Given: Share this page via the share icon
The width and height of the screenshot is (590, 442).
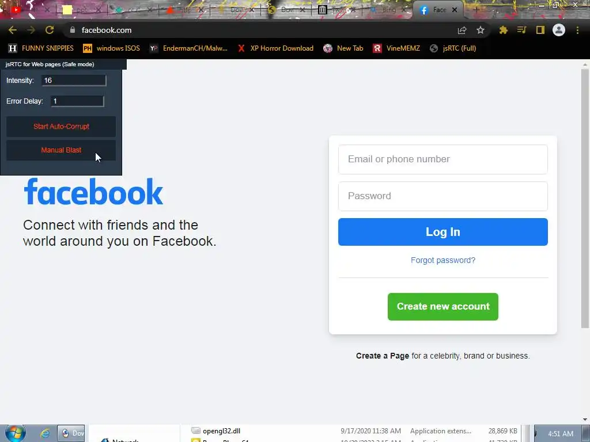Looking at the screenshot, I should point(462,30).
